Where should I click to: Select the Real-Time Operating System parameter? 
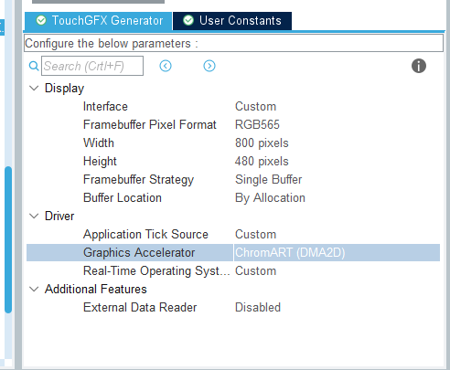pyautogui.click(x=156, y=271)
